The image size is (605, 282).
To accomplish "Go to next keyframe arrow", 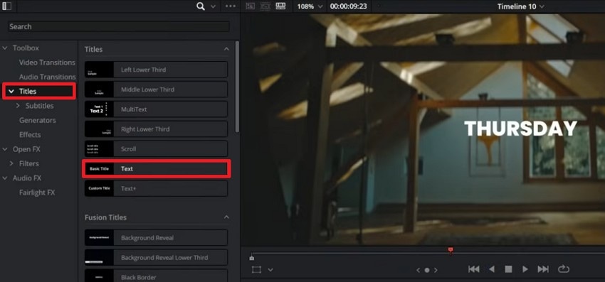I will tap(436, 271).
